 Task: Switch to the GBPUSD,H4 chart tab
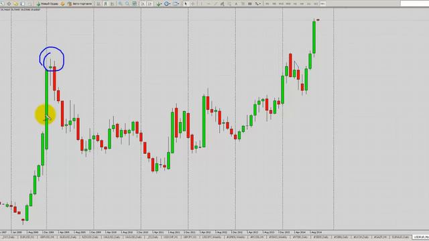click(48, 237)
